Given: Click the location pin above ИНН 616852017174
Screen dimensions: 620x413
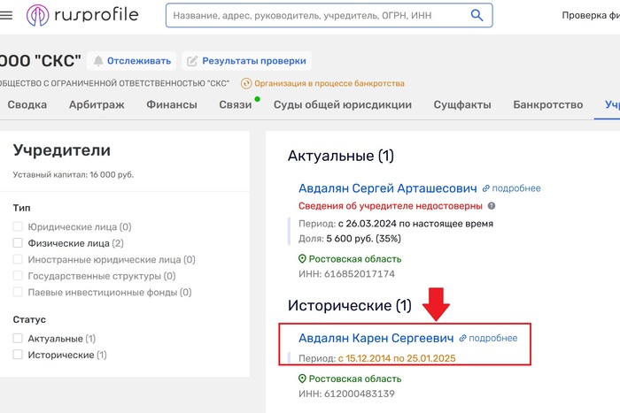Looking at the screenshot, I should pos(302,259).
